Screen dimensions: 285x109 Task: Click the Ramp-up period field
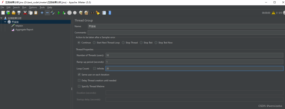point(194,62)
